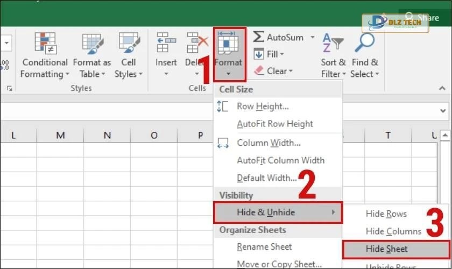Open the formula bar expand chevron
The width and height of the screenshot is (452, 269).
(441, 110)
